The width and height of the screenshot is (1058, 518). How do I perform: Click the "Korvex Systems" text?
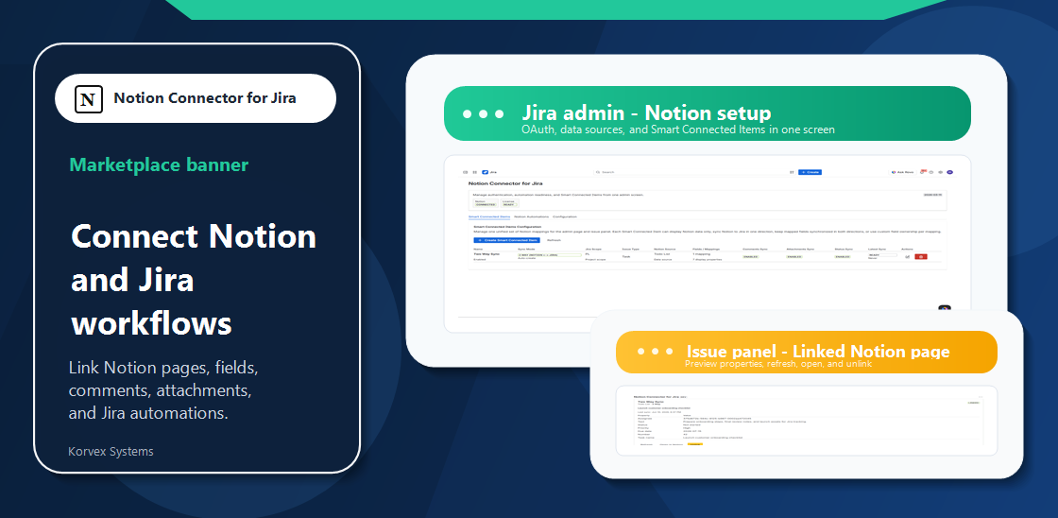[111, 451]
